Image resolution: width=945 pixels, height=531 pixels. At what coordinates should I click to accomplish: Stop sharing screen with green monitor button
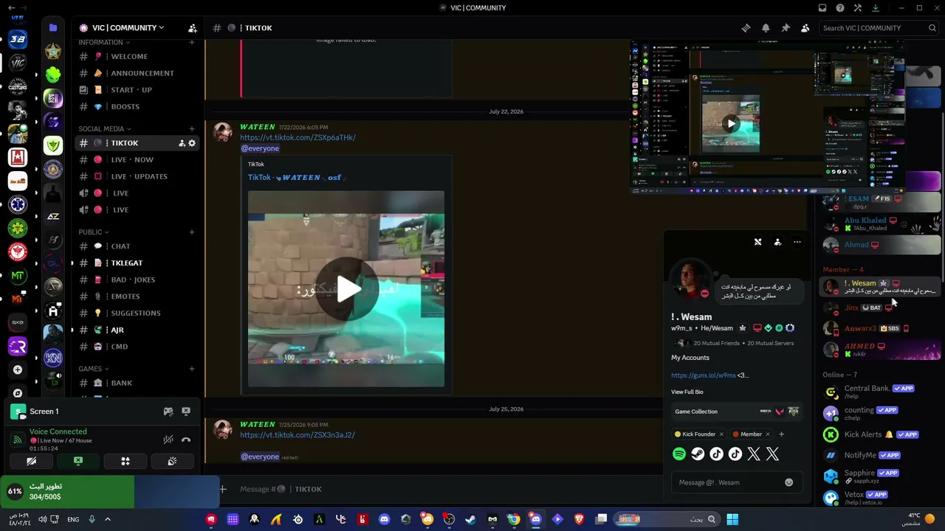point(78,461)
